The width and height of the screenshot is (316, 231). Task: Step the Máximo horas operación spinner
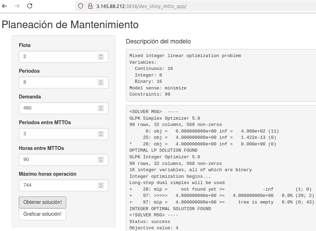(x=101, y=185)
